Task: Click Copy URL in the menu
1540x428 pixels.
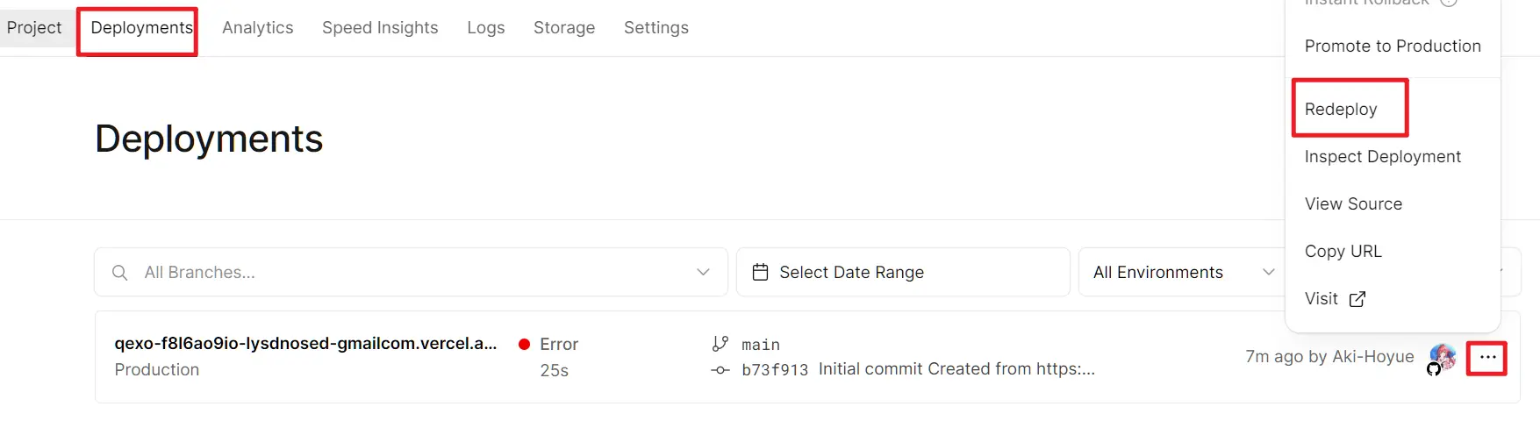Action: [x=1343, y=251]
